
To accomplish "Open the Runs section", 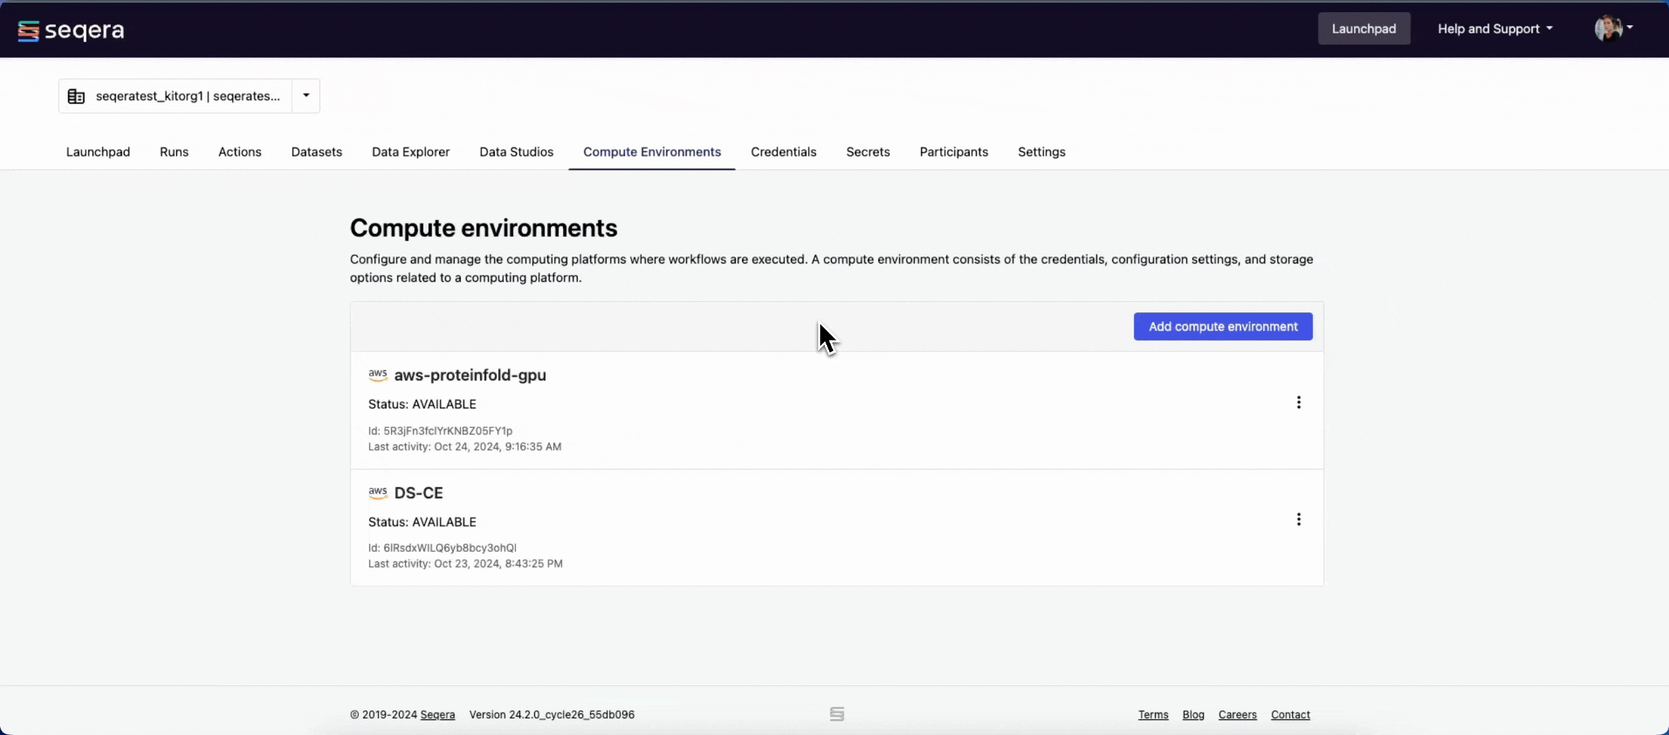I will click(174, 152).
